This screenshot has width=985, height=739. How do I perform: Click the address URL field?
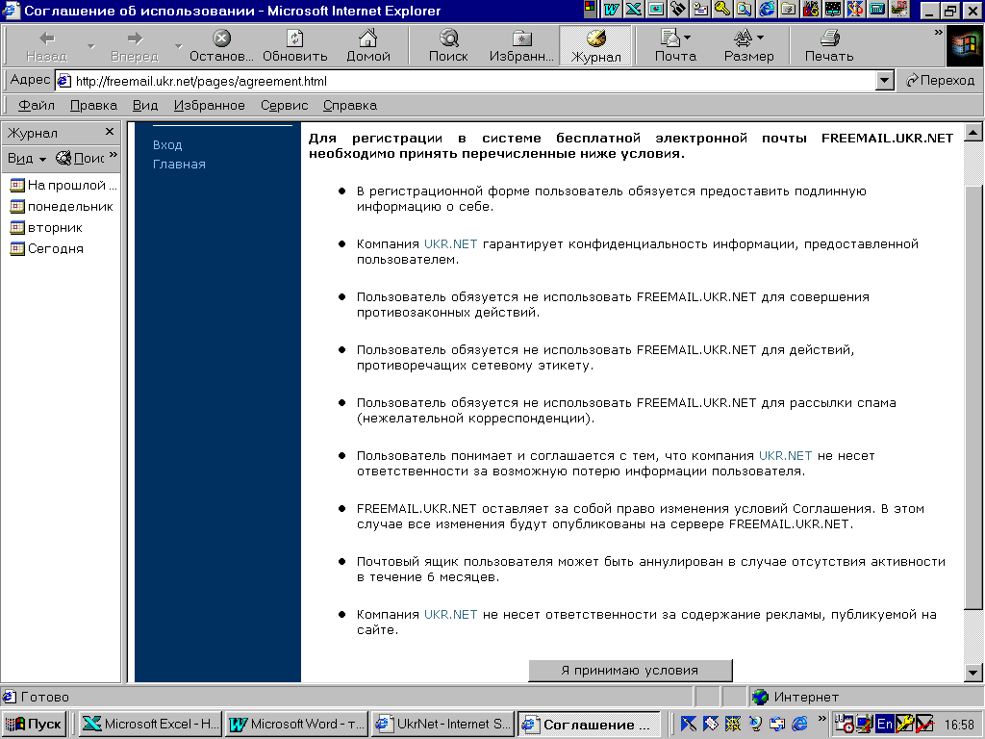click(x=466, y=81)
